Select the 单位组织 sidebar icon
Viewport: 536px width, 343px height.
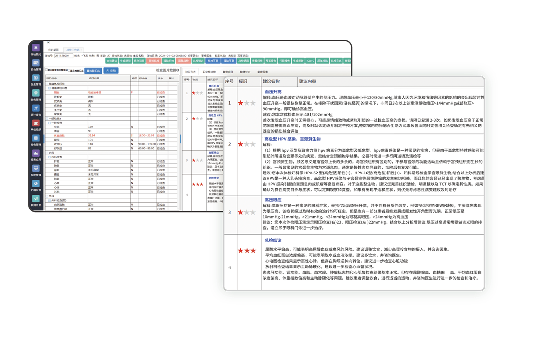[36, 123]
